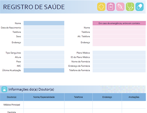Viewport: 147px width, 113px height.
Task: Select the Plano Médico field
Action: (119, 53)
